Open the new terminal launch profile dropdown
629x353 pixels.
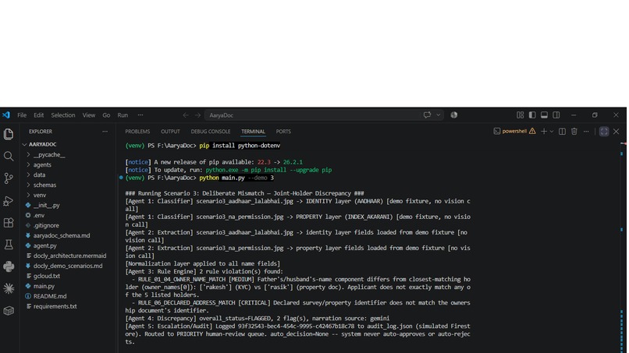coord(552,132)
